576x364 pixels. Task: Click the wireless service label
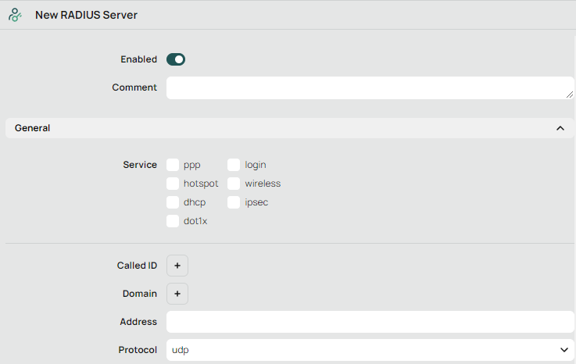263,184
